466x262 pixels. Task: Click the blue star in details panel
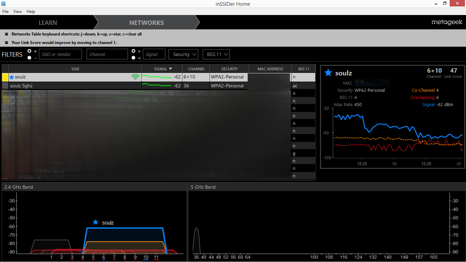tap(328, 73)
